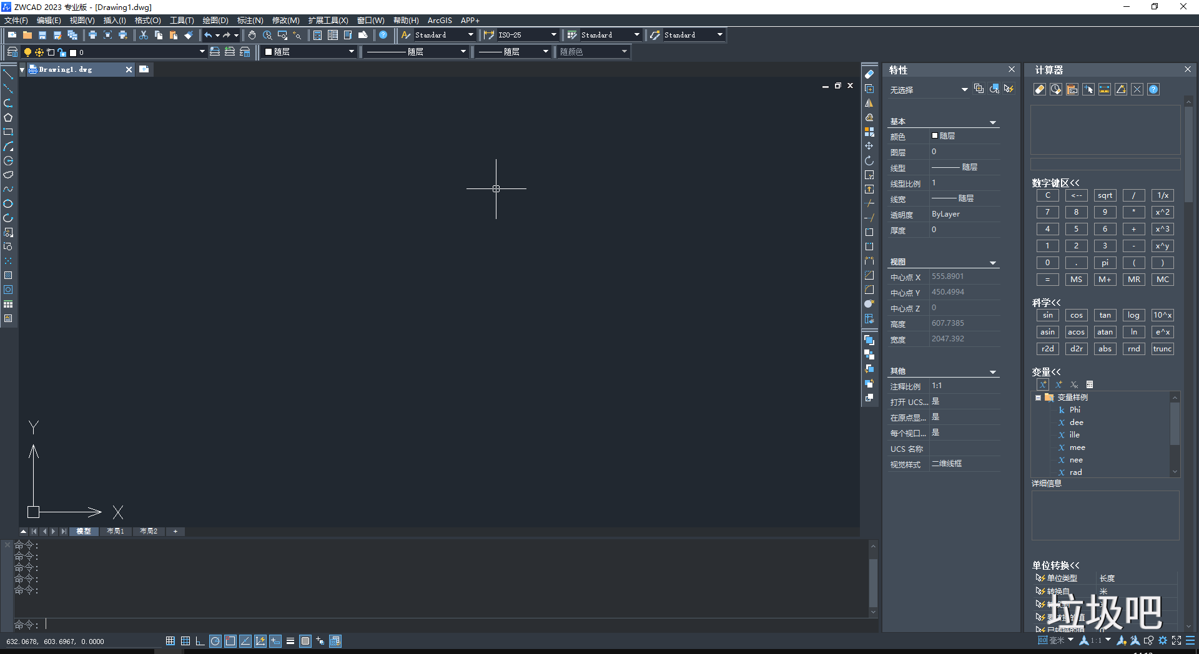The height and width of the screenshot is (654, 1199).
Task: Select the Rectangle drawing tool
Action: pos(9,131)
